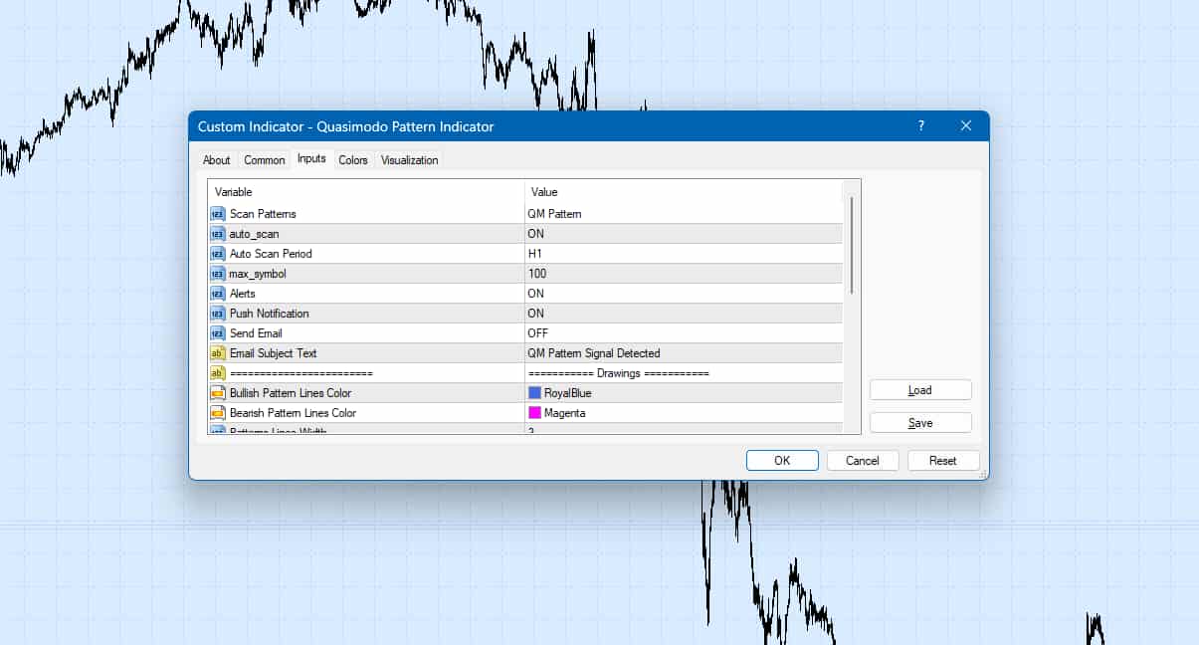Select the Bullish Pattern Lines Color label
The height and width of the screenshot is (645, 1199).
point(291,393)
